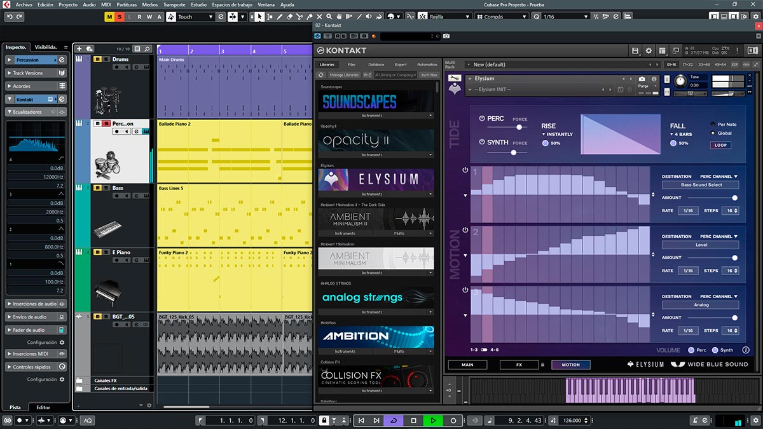Screen dimensions: 763x429
Task: Switch to Kontakt Database tab
Action: (x=376, y=64)
